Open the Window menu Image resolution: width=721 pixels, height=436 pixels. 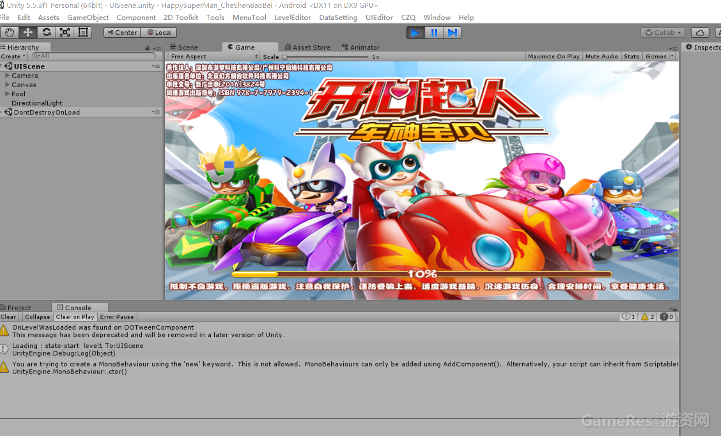(x=437, y=17)
